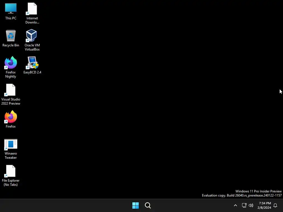The width and height of the screenshot is (283, 212).
Task: Click the 'File Explorer (No Tabs)' label
Action: [11, 182]
